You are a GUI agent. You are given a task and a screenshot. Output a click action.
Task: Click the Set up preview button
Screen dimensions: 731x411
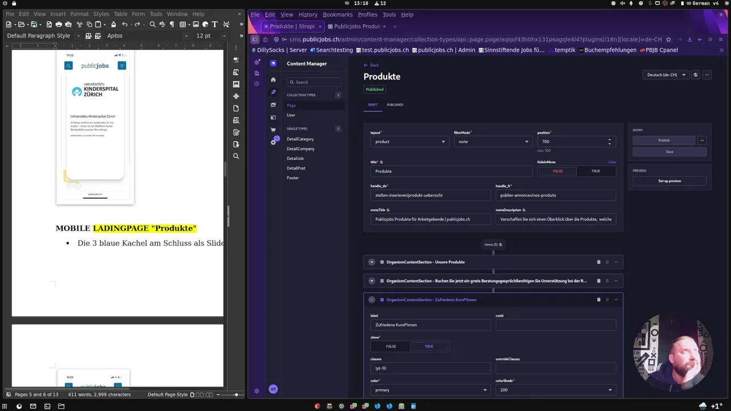669,181
